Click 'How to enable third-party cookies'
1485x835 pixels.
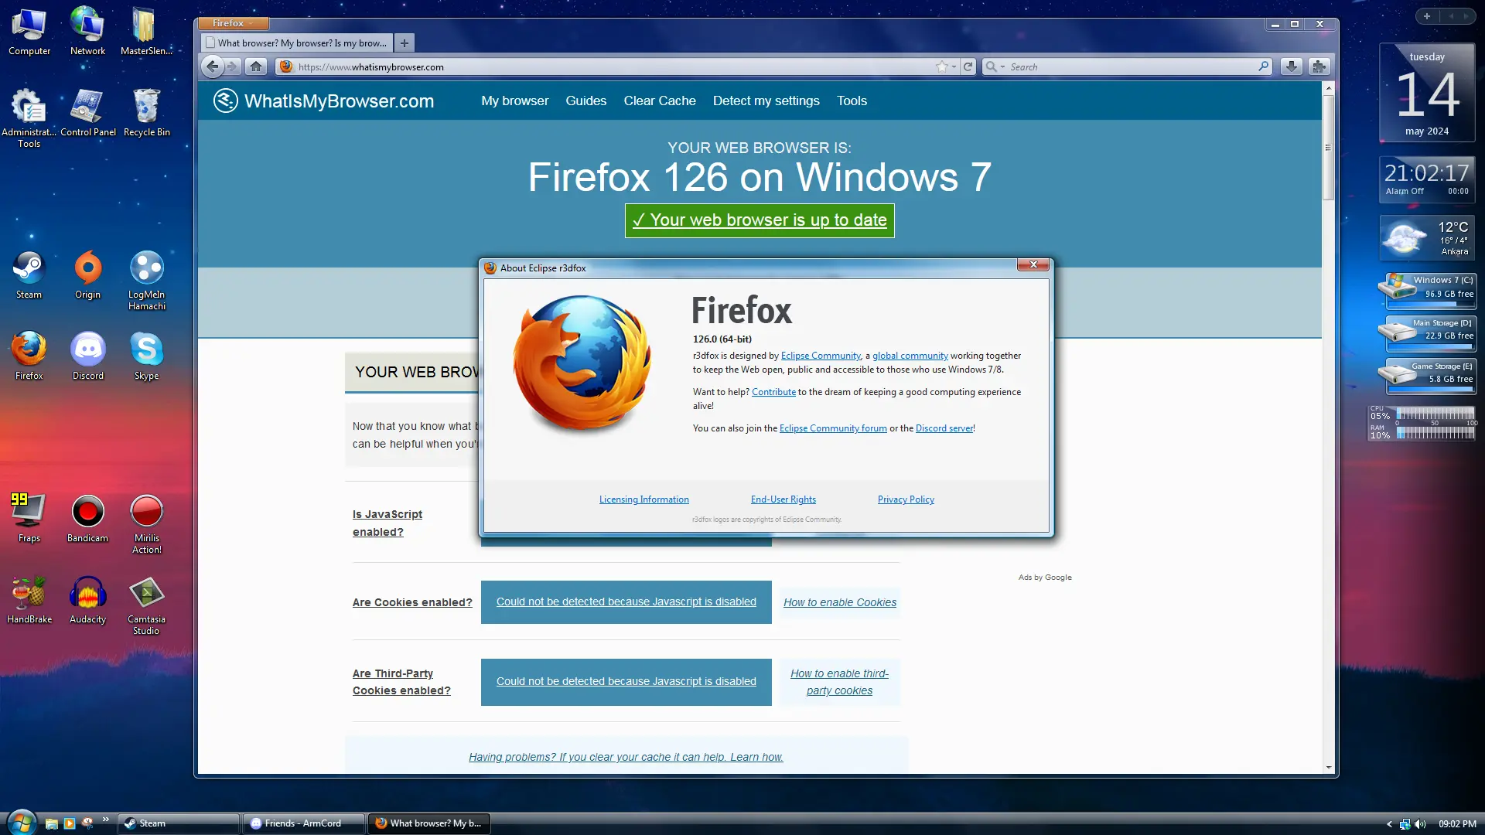pos(839,682)
